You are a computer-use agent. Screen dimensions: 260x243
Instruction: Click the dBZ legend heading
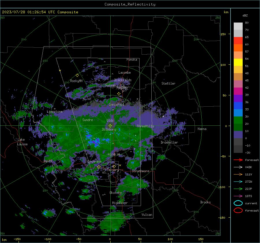(x=245, y=15)
